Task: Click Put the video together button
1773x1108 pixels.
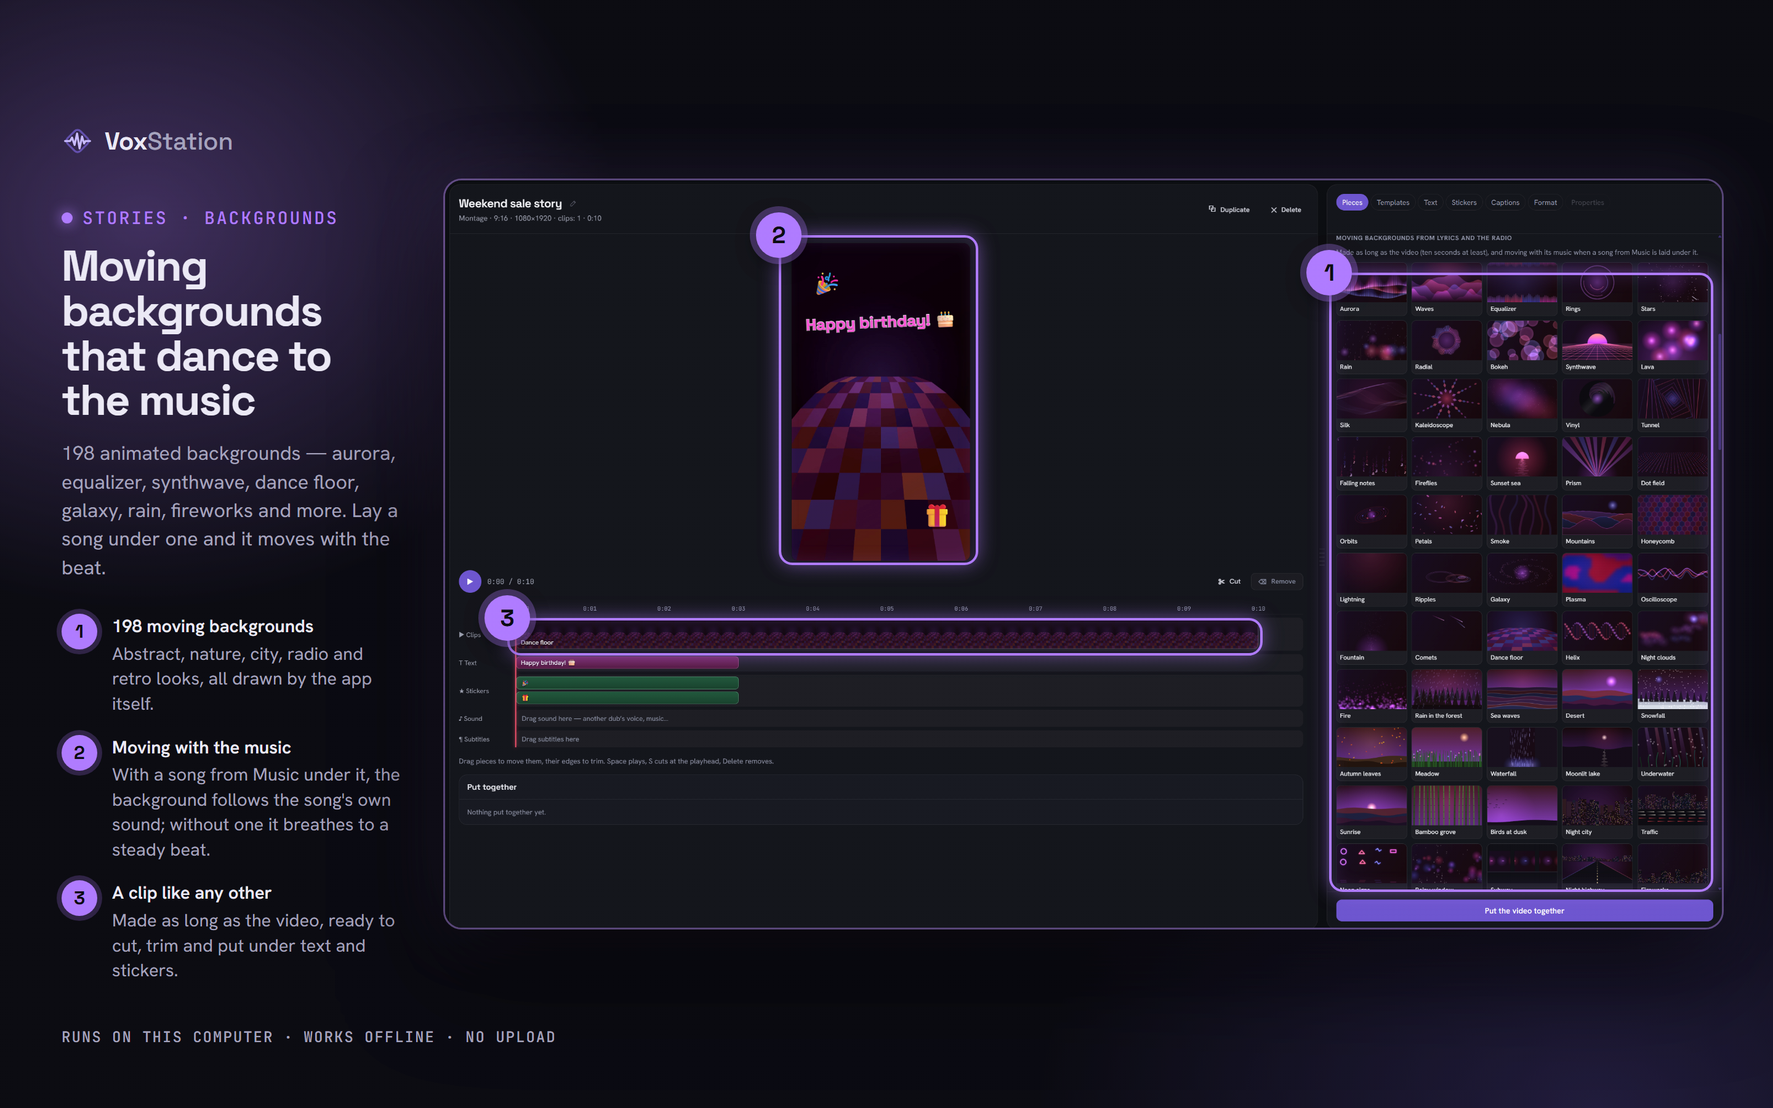Action: click(x=1524, y=910)
